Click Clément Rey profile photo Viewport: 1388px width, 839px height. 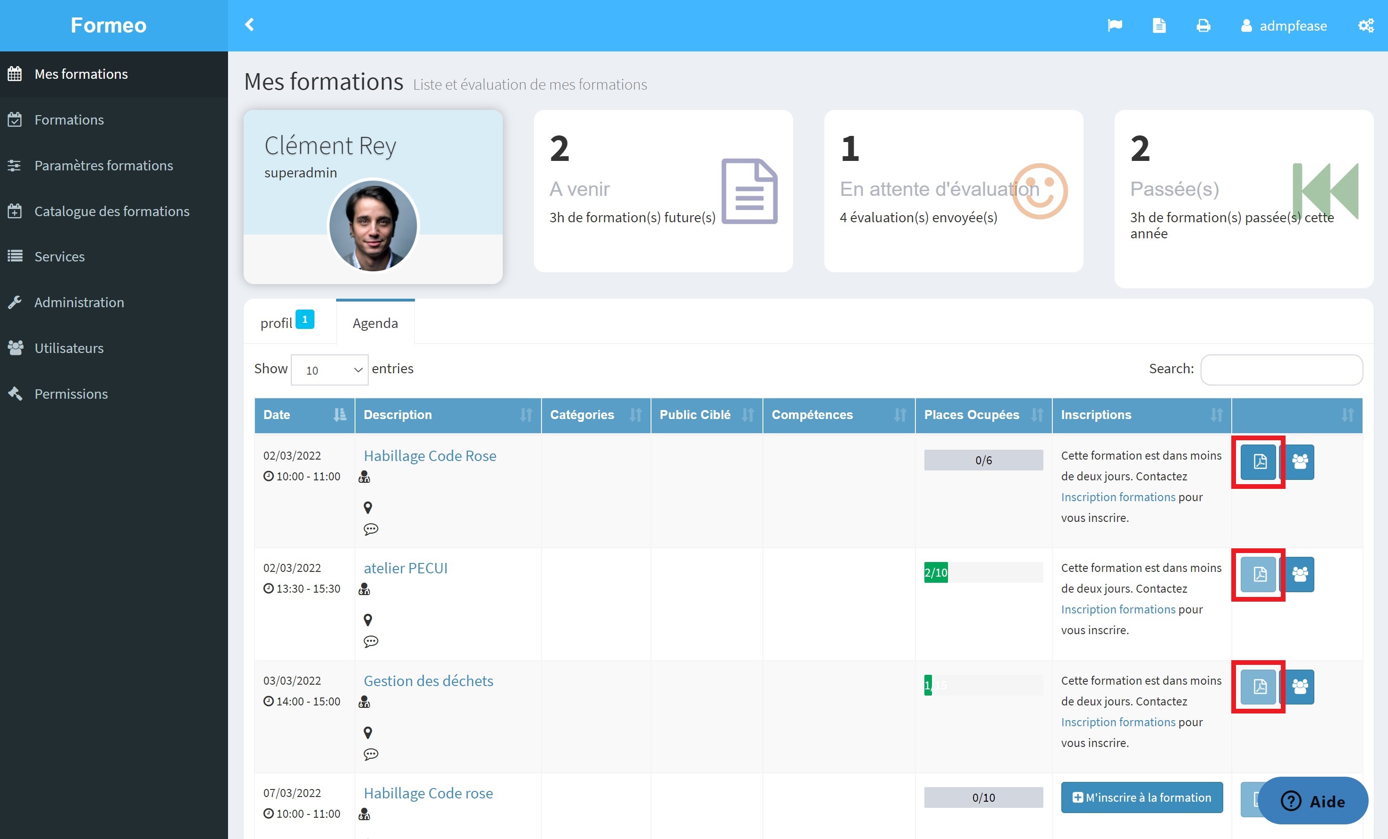click(373, 225)
